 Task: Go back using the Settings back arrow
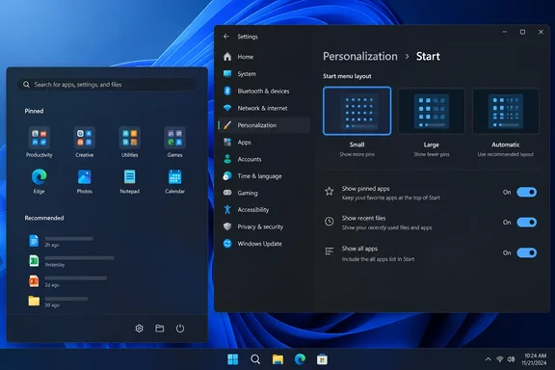(226, 37)
